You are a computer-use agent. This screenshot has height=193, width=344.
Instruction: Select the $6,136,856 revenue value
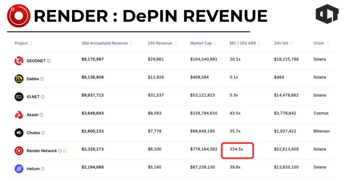pos(93,77)
